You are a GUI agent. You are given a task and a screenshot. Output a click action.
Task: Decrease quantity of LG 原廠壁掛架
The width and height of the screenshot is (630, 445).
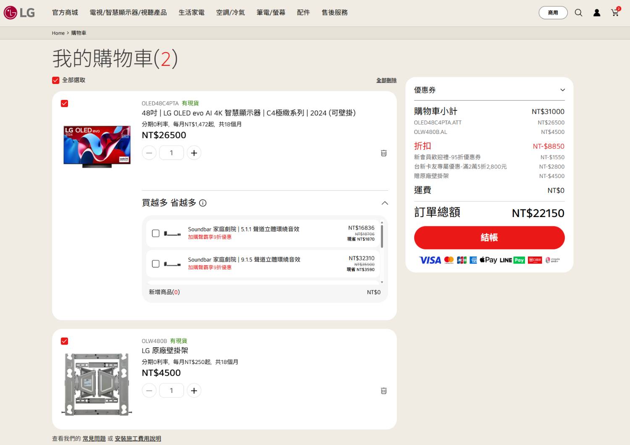coord(149,390)
